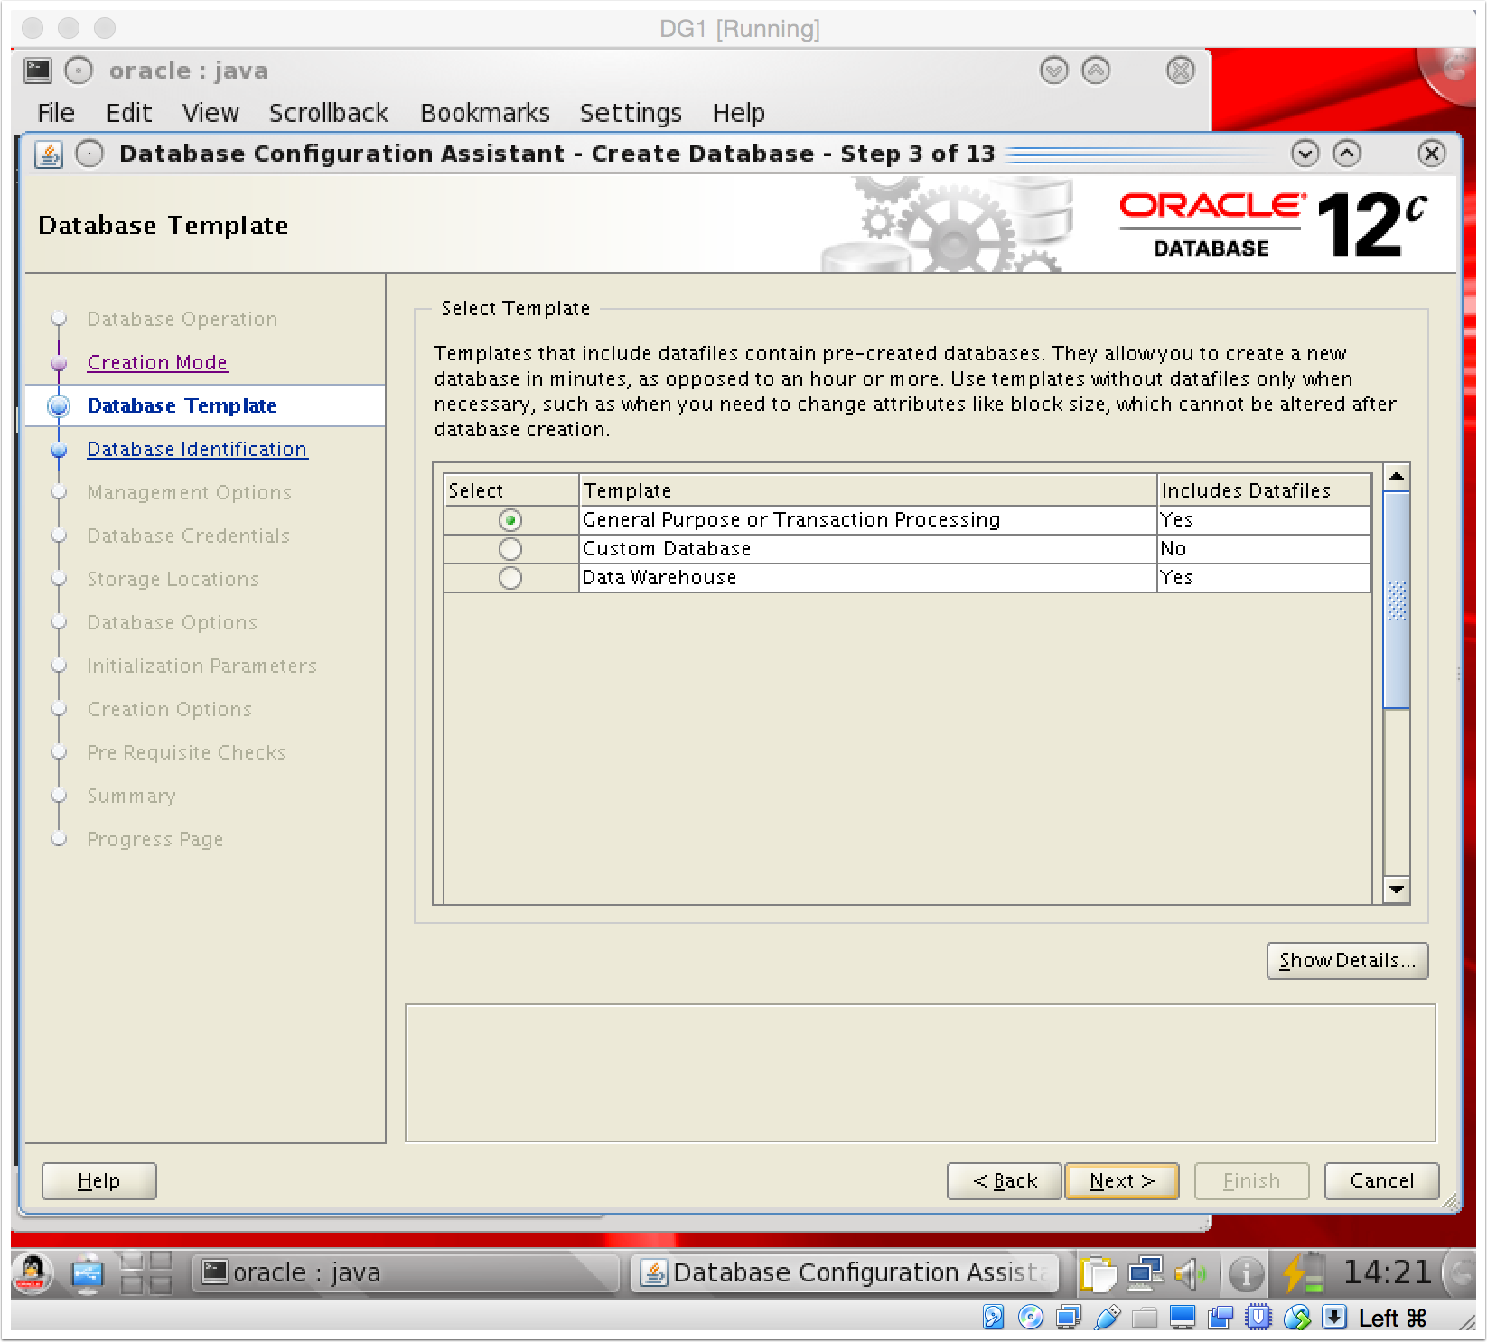Click the show desktop icon in panel
The height and width of the screenshot is (1342, 1487).
tap(88, 1273)
